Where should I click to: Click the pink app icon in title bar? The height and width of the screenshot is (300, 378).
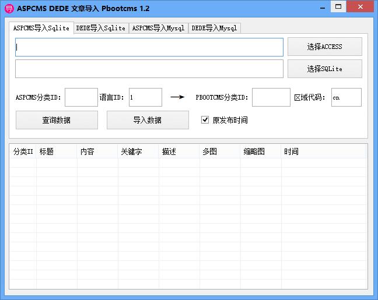(9, 9)
